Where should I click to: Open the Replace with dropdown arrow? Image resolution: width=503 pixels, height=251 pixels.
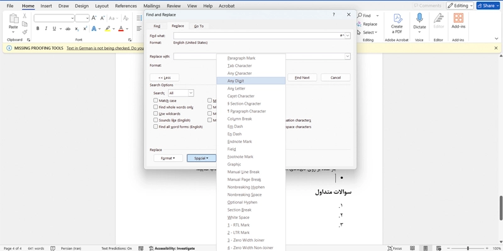click(x=348, y=56)
